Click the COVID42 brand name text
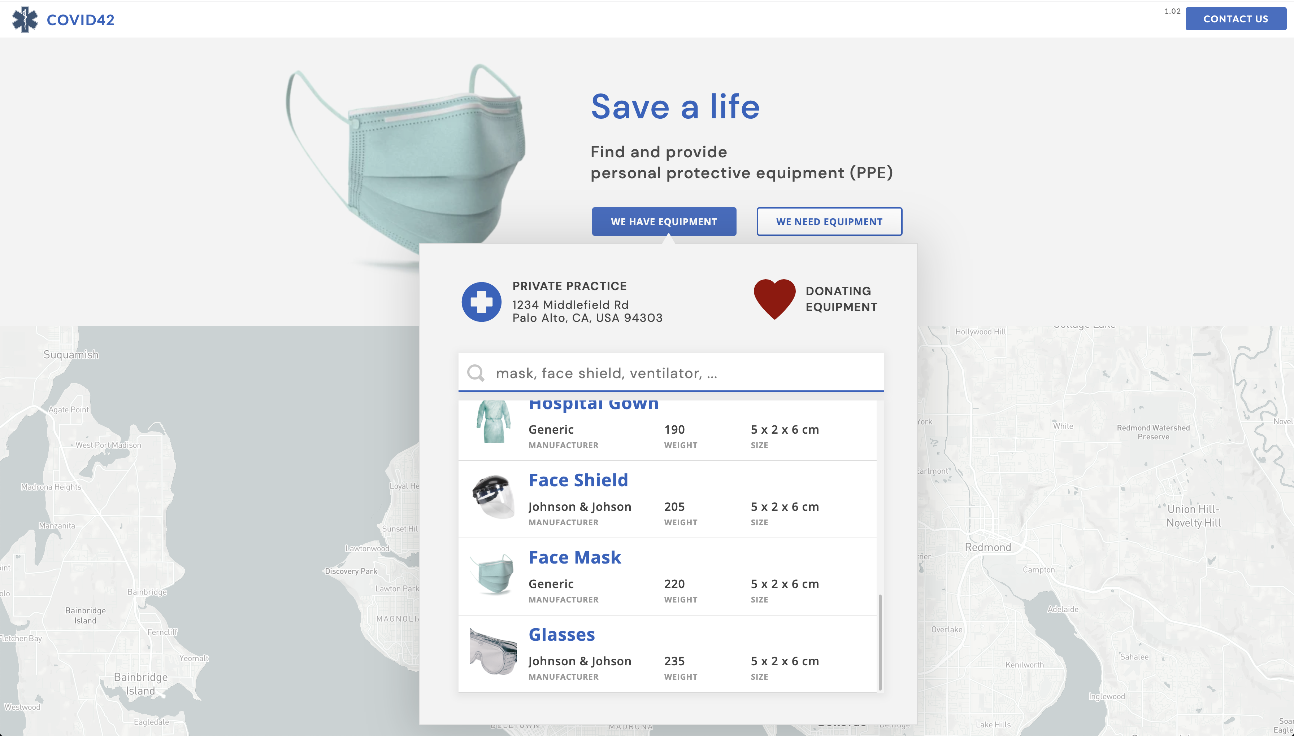Image resolution: width=1294 pixels, height=736 pixels. 81,20
